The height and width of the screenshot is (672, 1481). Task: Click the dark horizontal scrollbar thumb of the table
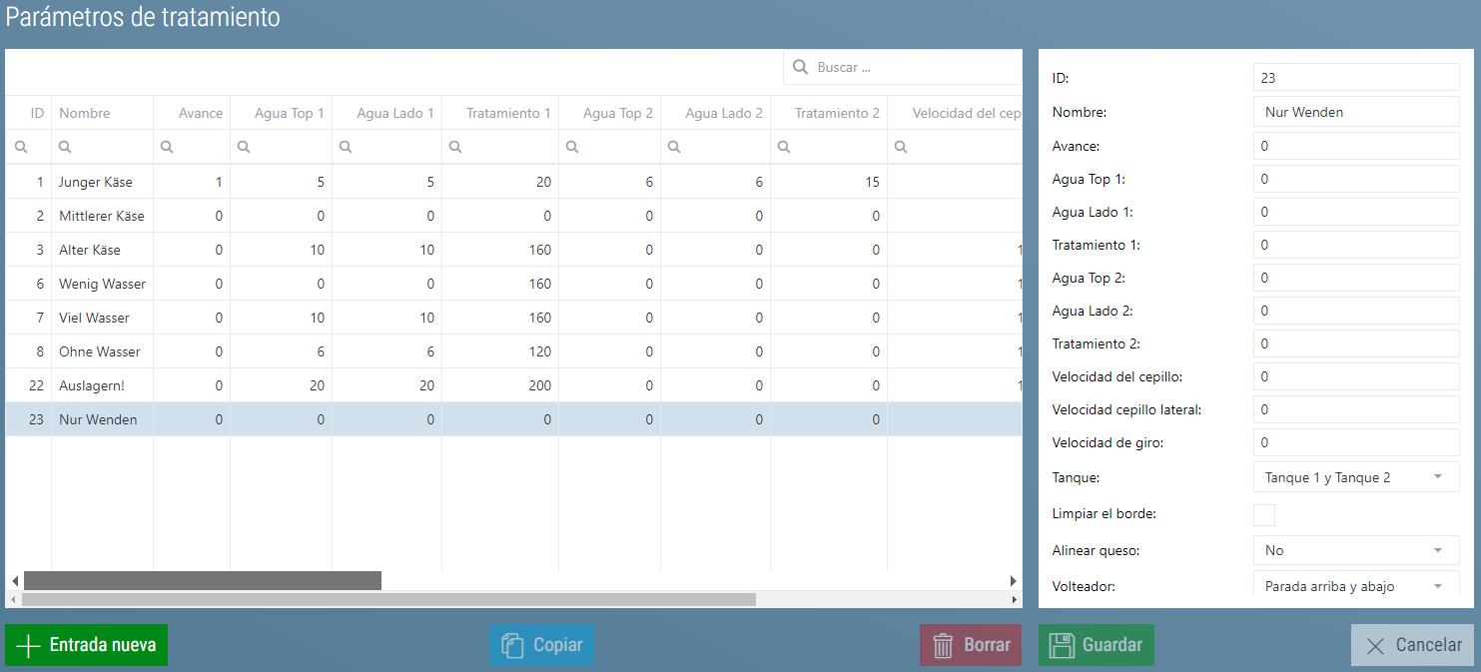(x=202, y=580)
